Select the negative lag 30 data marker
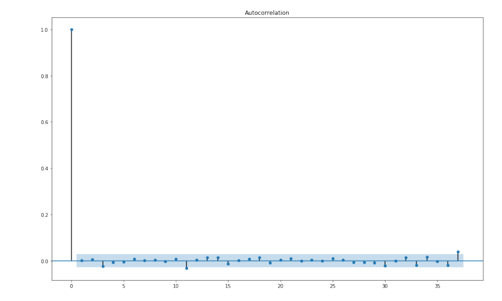The image size is (502, 301). tap(385, 266)
